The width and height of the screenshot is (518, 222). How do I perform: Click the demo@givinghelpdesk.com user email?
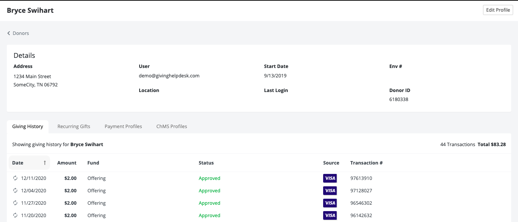(x=169, y=76)
